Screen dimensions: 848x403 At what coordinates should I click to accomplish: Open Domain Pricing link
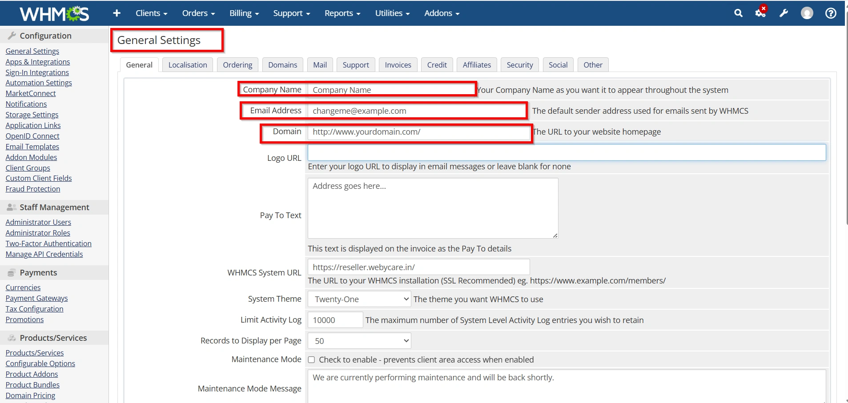coord(31,395)
